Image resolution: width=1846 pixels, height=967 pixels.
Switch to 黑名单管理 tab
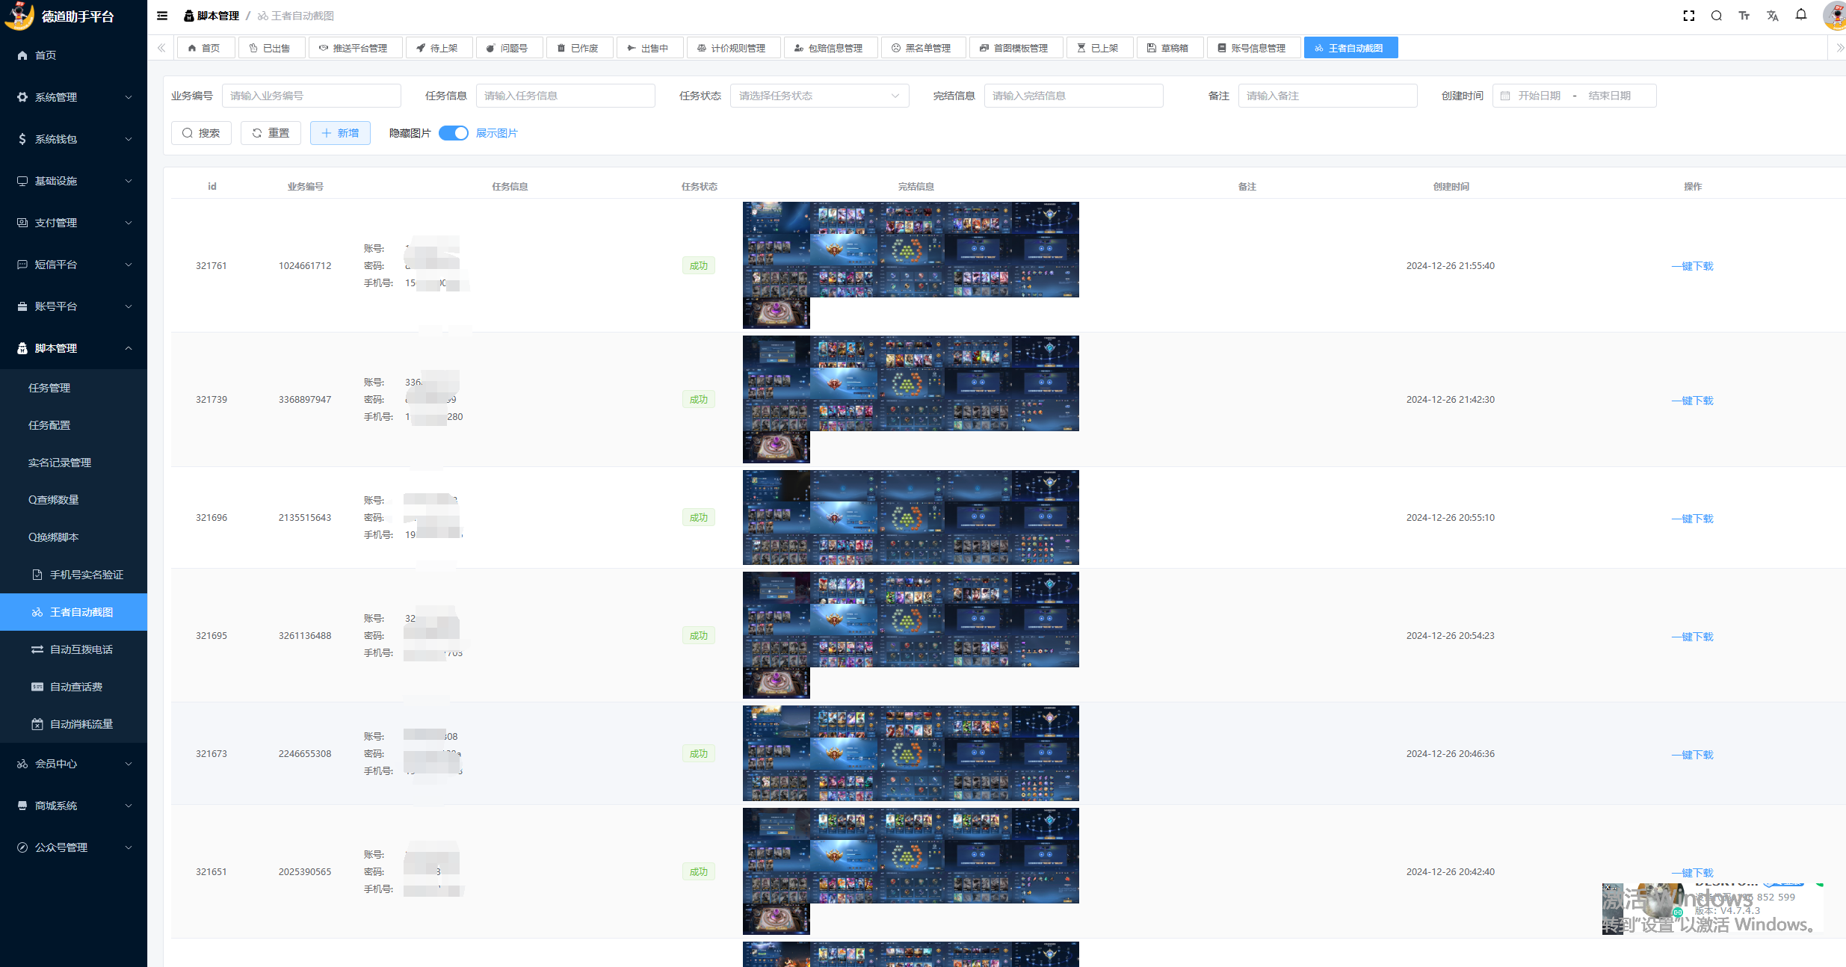click(x=923, y=48)
